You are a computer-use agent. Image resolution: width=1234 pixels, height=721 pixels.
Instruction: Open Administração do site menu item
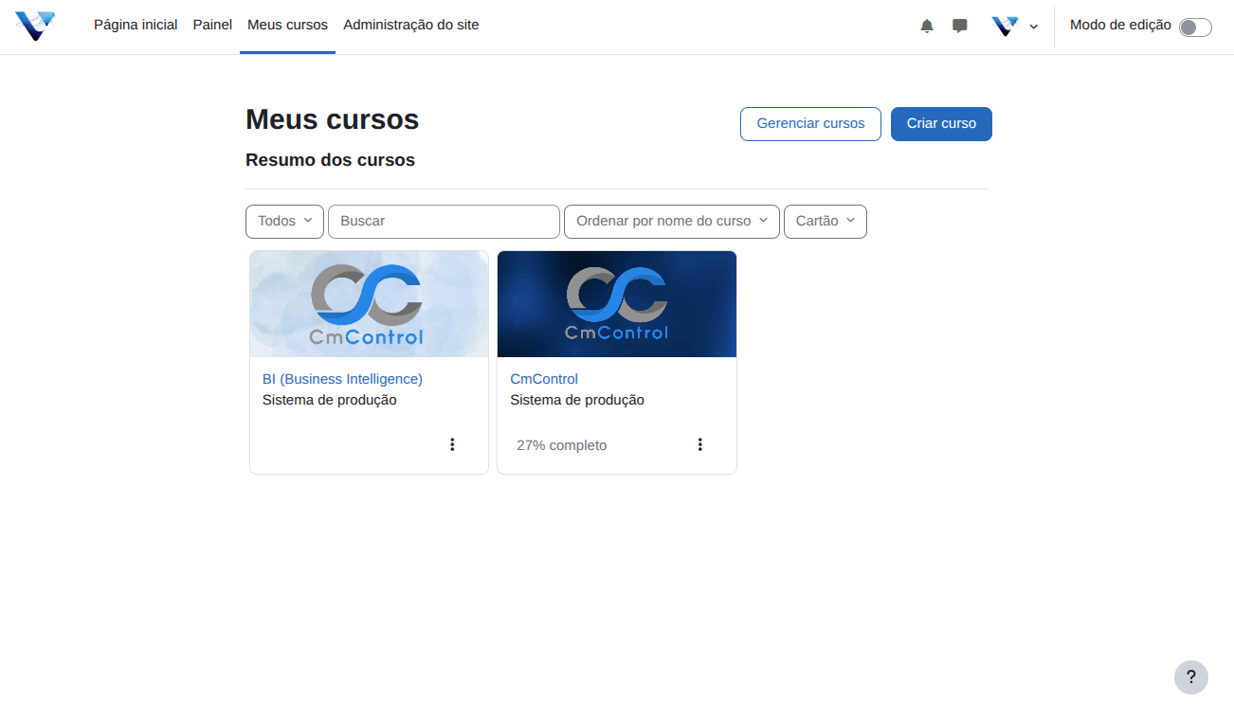411,26
